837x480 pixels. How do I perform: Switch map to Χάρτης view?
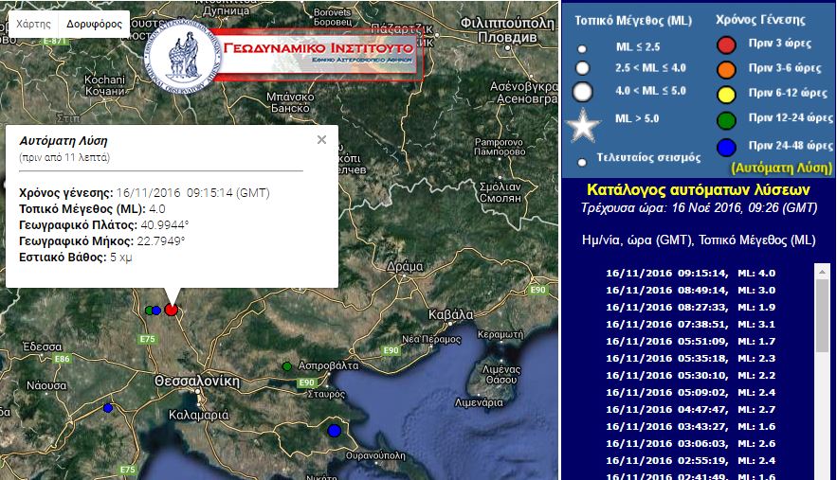tap(34, 25)
